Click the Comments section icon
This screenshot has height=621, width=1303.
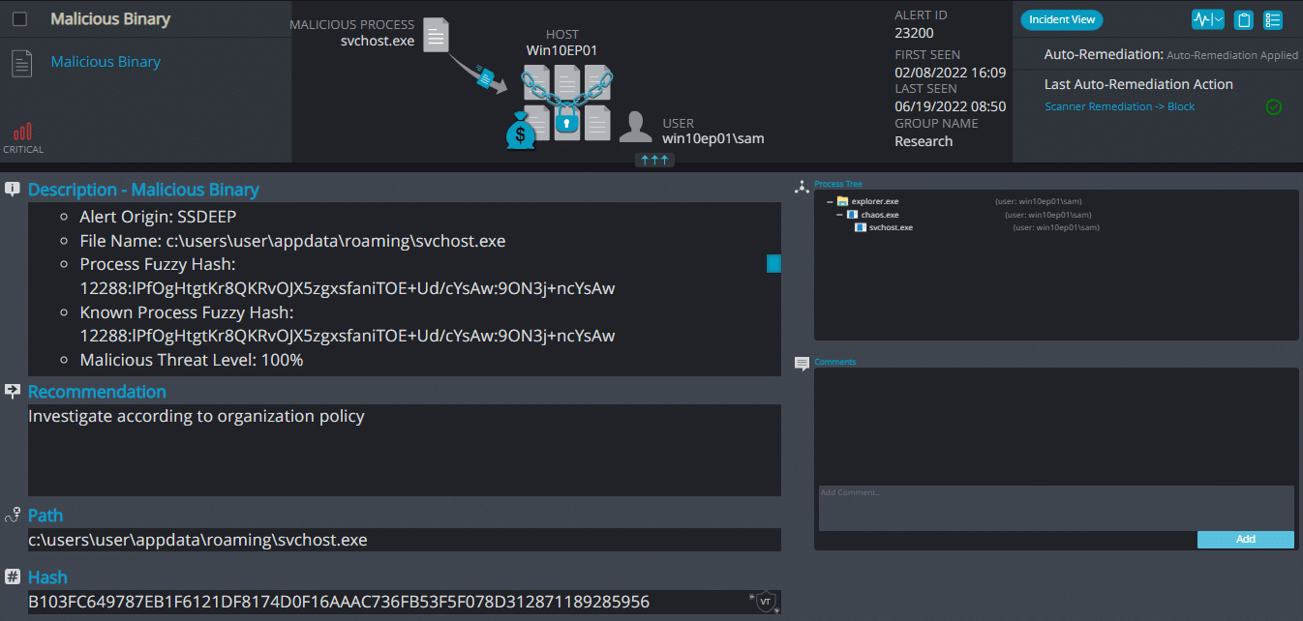(802, 364)
